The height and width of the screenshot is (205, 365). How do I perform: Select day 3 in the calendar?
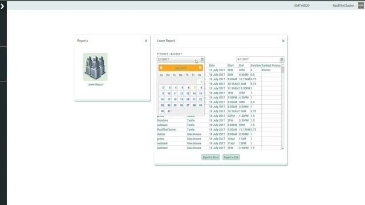169,88
